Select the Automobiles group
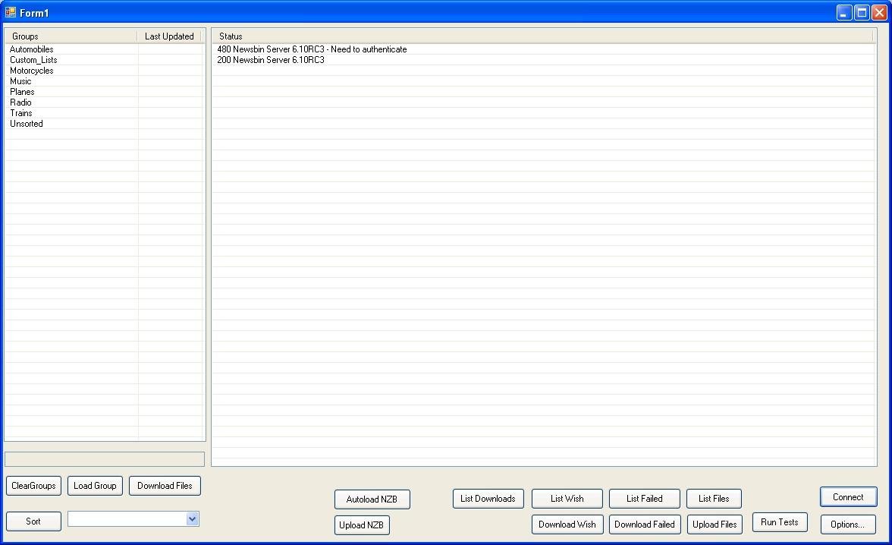 (x=31, y=49)
